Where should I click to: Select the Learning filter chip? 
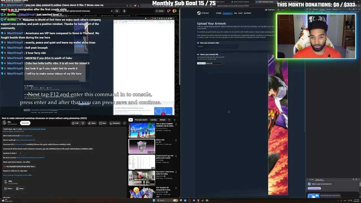click(x=153, y=120)
